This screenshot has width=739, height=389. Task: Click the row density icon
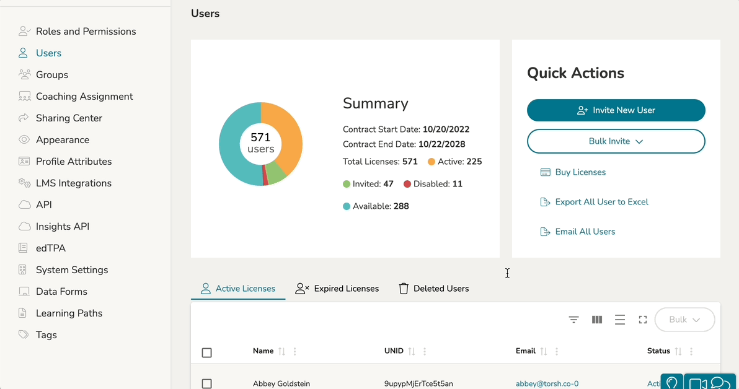[620, 320]
